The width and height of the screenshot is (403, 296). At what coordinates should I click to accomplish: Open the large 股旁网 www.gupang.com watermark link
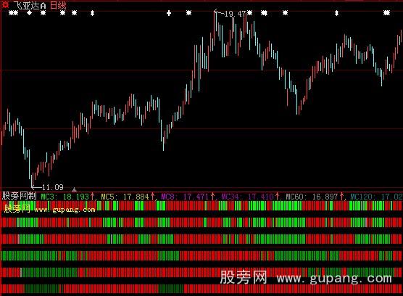pos(306,278)
